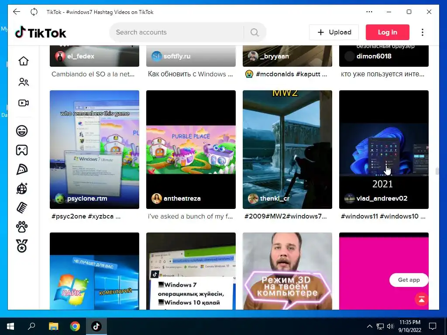The image size is (447, 335).
Task: Click antheatreza avatar on video
Action: tap(157, 198)
